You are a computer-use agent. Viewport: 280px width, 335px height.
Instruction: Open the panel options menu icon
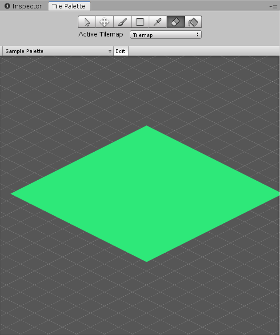coord(273,7)
